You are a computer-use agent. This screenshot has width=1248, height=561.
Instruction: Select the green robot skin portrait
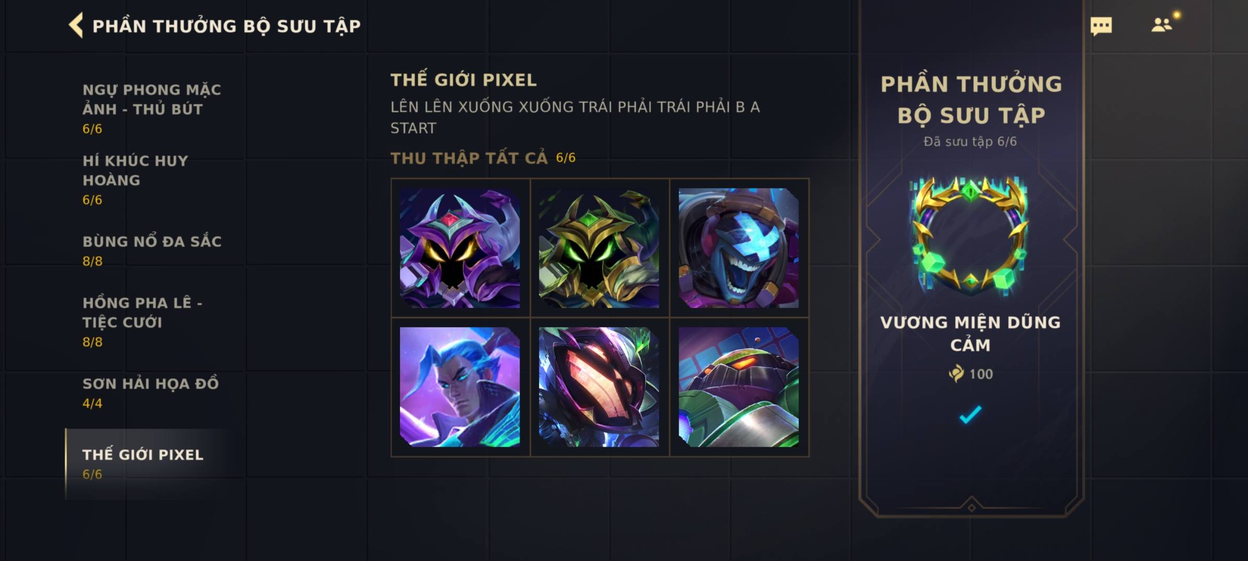coord(738,387)
